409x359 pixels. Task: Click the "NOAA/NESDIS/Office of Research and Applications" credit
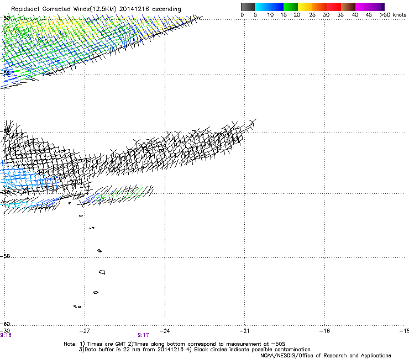pos(326,356)
